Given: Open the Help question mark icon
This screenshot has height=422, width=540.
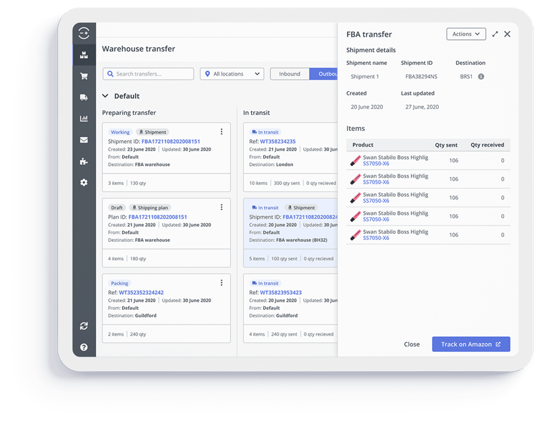Looking at the screenshot, I should pos(84,347).
